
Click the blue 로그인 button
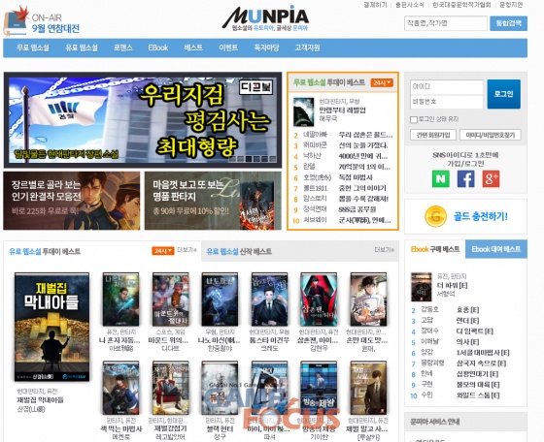pos(504,94)
